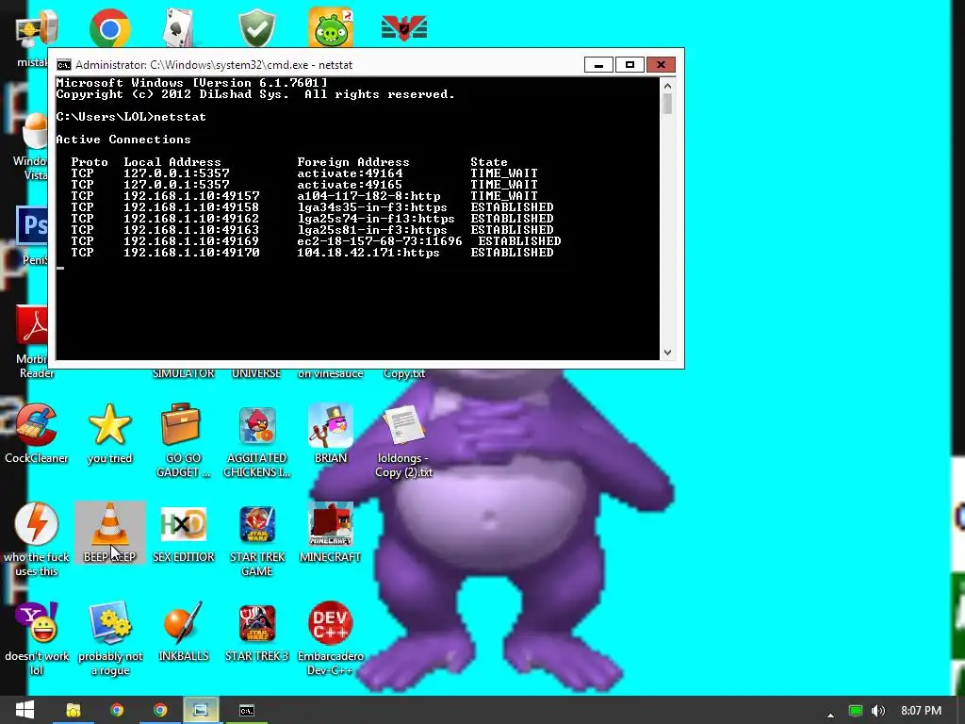
Task: Click the cmd window title bar text
Action: point(214,65)
